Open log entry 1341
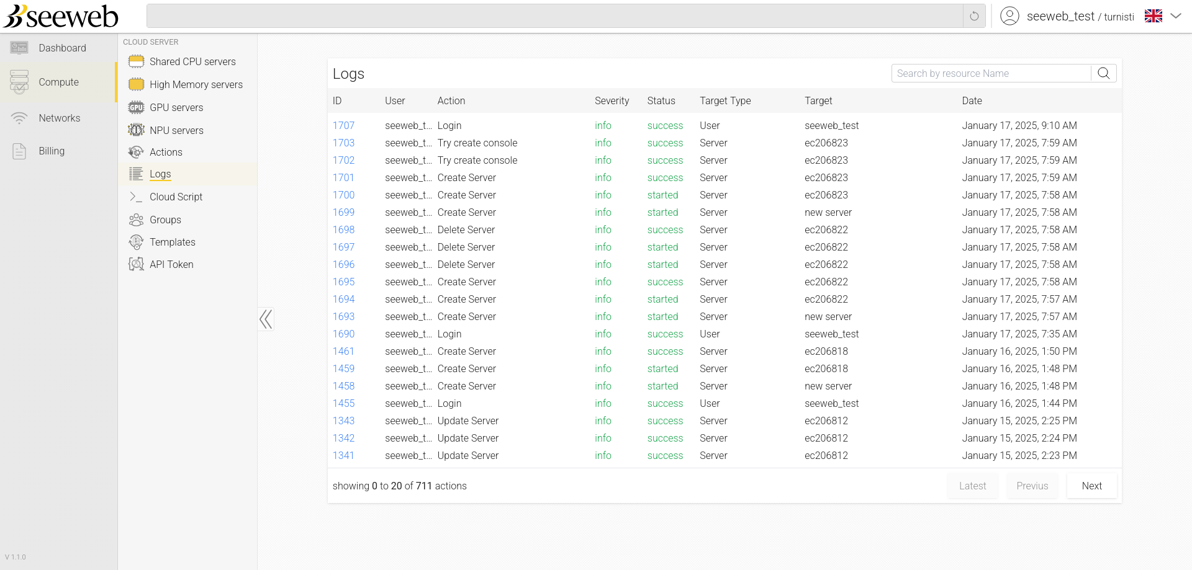Screen dimensions: 1192x570 pyautogui.click(x=343, y=455)
